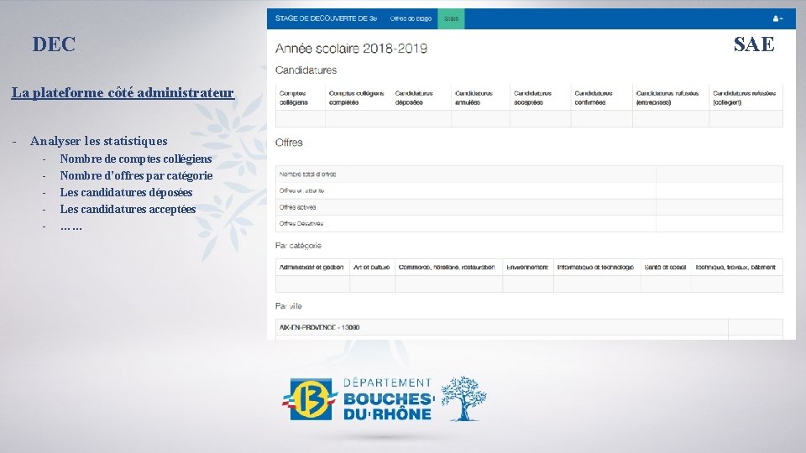
Task: Click La plateforme côté administrateur title
Action: 123,92
